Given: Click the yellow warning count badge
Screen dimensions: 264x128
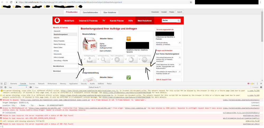Looking at the screenshot, I should click(253, 84).
